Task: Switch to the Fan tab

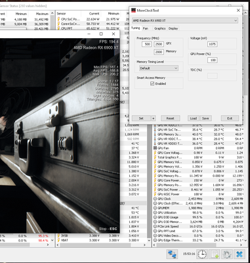Action: pos(146,28)
